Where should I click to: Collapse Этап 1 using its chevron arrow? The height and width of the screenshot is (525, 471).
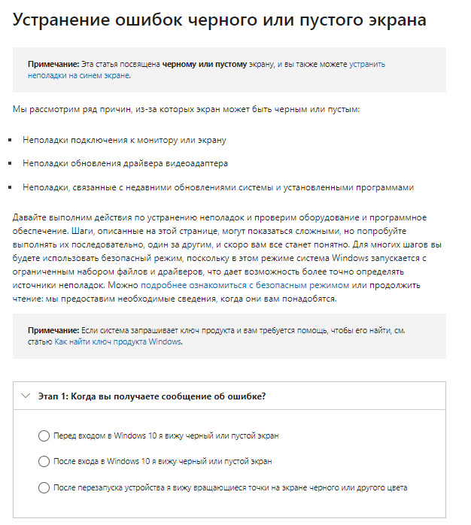pyautogui.click(x=26, y=396)
